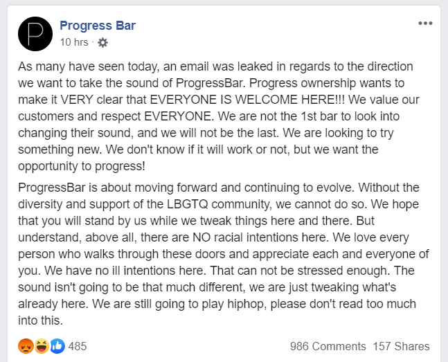Select the blue thumbs-up like icon

point(57,346)
